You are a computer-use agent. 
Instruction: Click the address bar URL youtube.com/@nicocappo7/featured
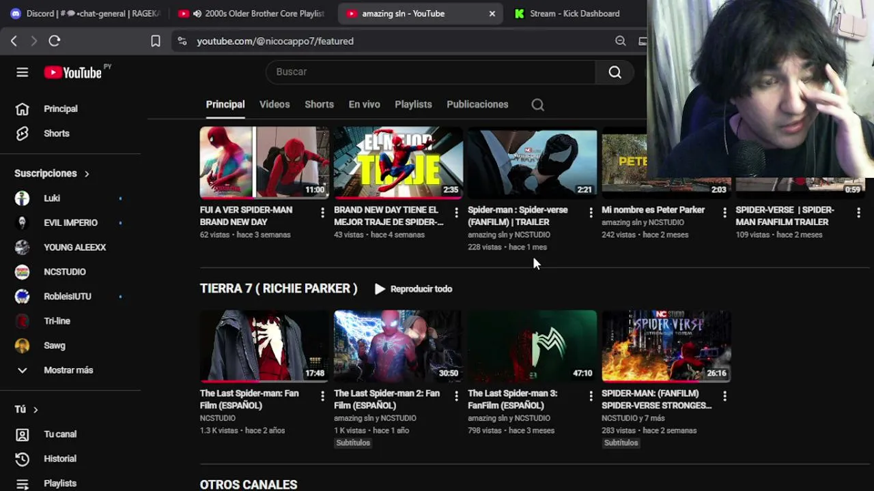[275, 41]
